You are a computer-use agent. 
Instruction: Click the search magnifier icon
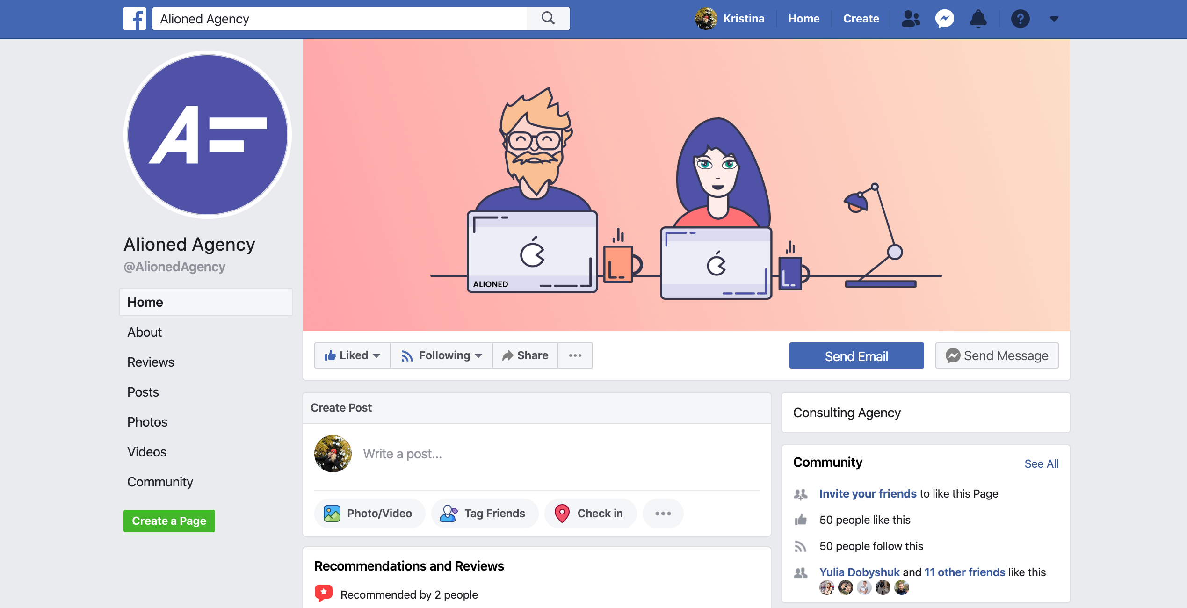click(548, 19)
